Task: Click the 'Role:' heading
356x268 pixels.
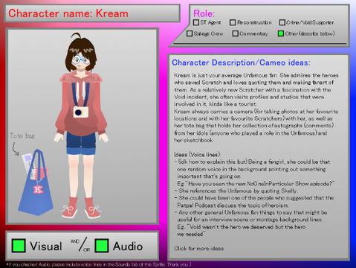Action: click(204, 13)
